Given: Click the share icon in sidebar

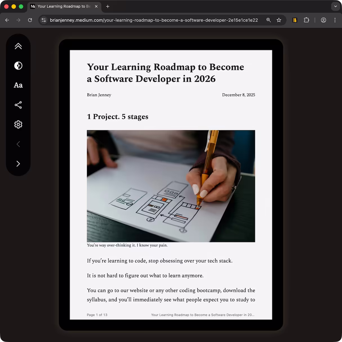Looking at the screenshot, I should (x=18, y=105).
